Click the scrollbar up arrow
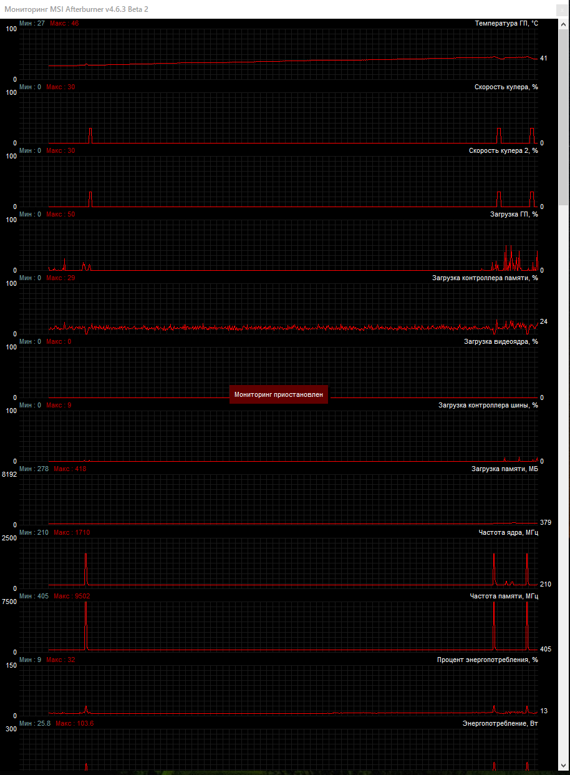The width and height of the screenshot is (570, 775). (564, 24)
